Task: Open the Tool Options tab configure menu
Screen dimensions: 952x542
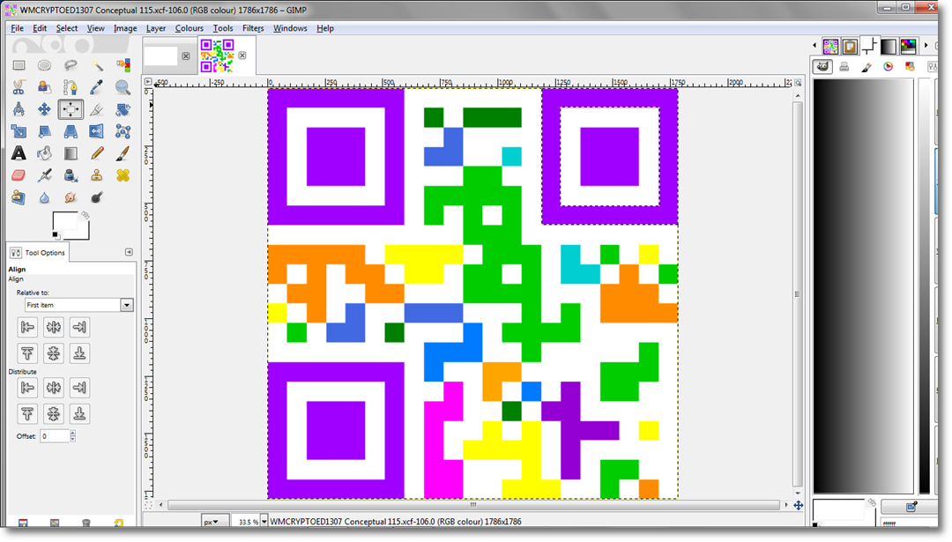Action: [x=129, y=252]
